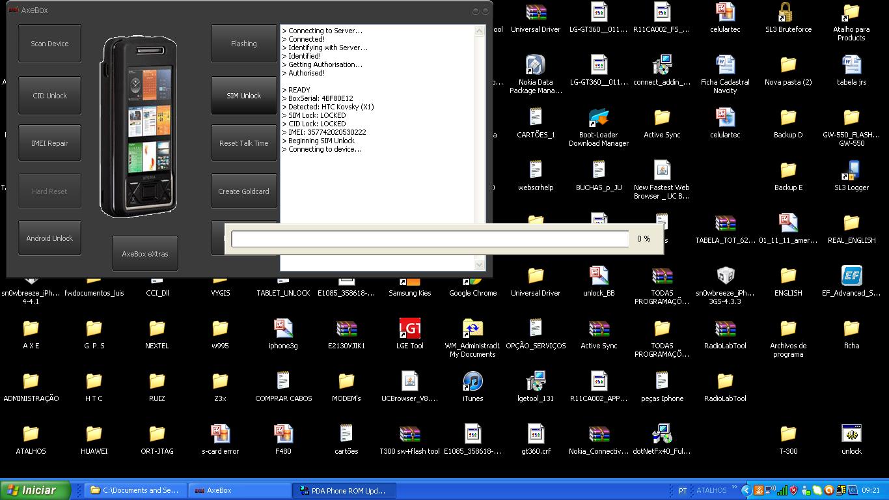This screenshot has width=889, height=500.
Task: Open WM_Administrad1 My Documents icon
Action: (x=472, y=338)
